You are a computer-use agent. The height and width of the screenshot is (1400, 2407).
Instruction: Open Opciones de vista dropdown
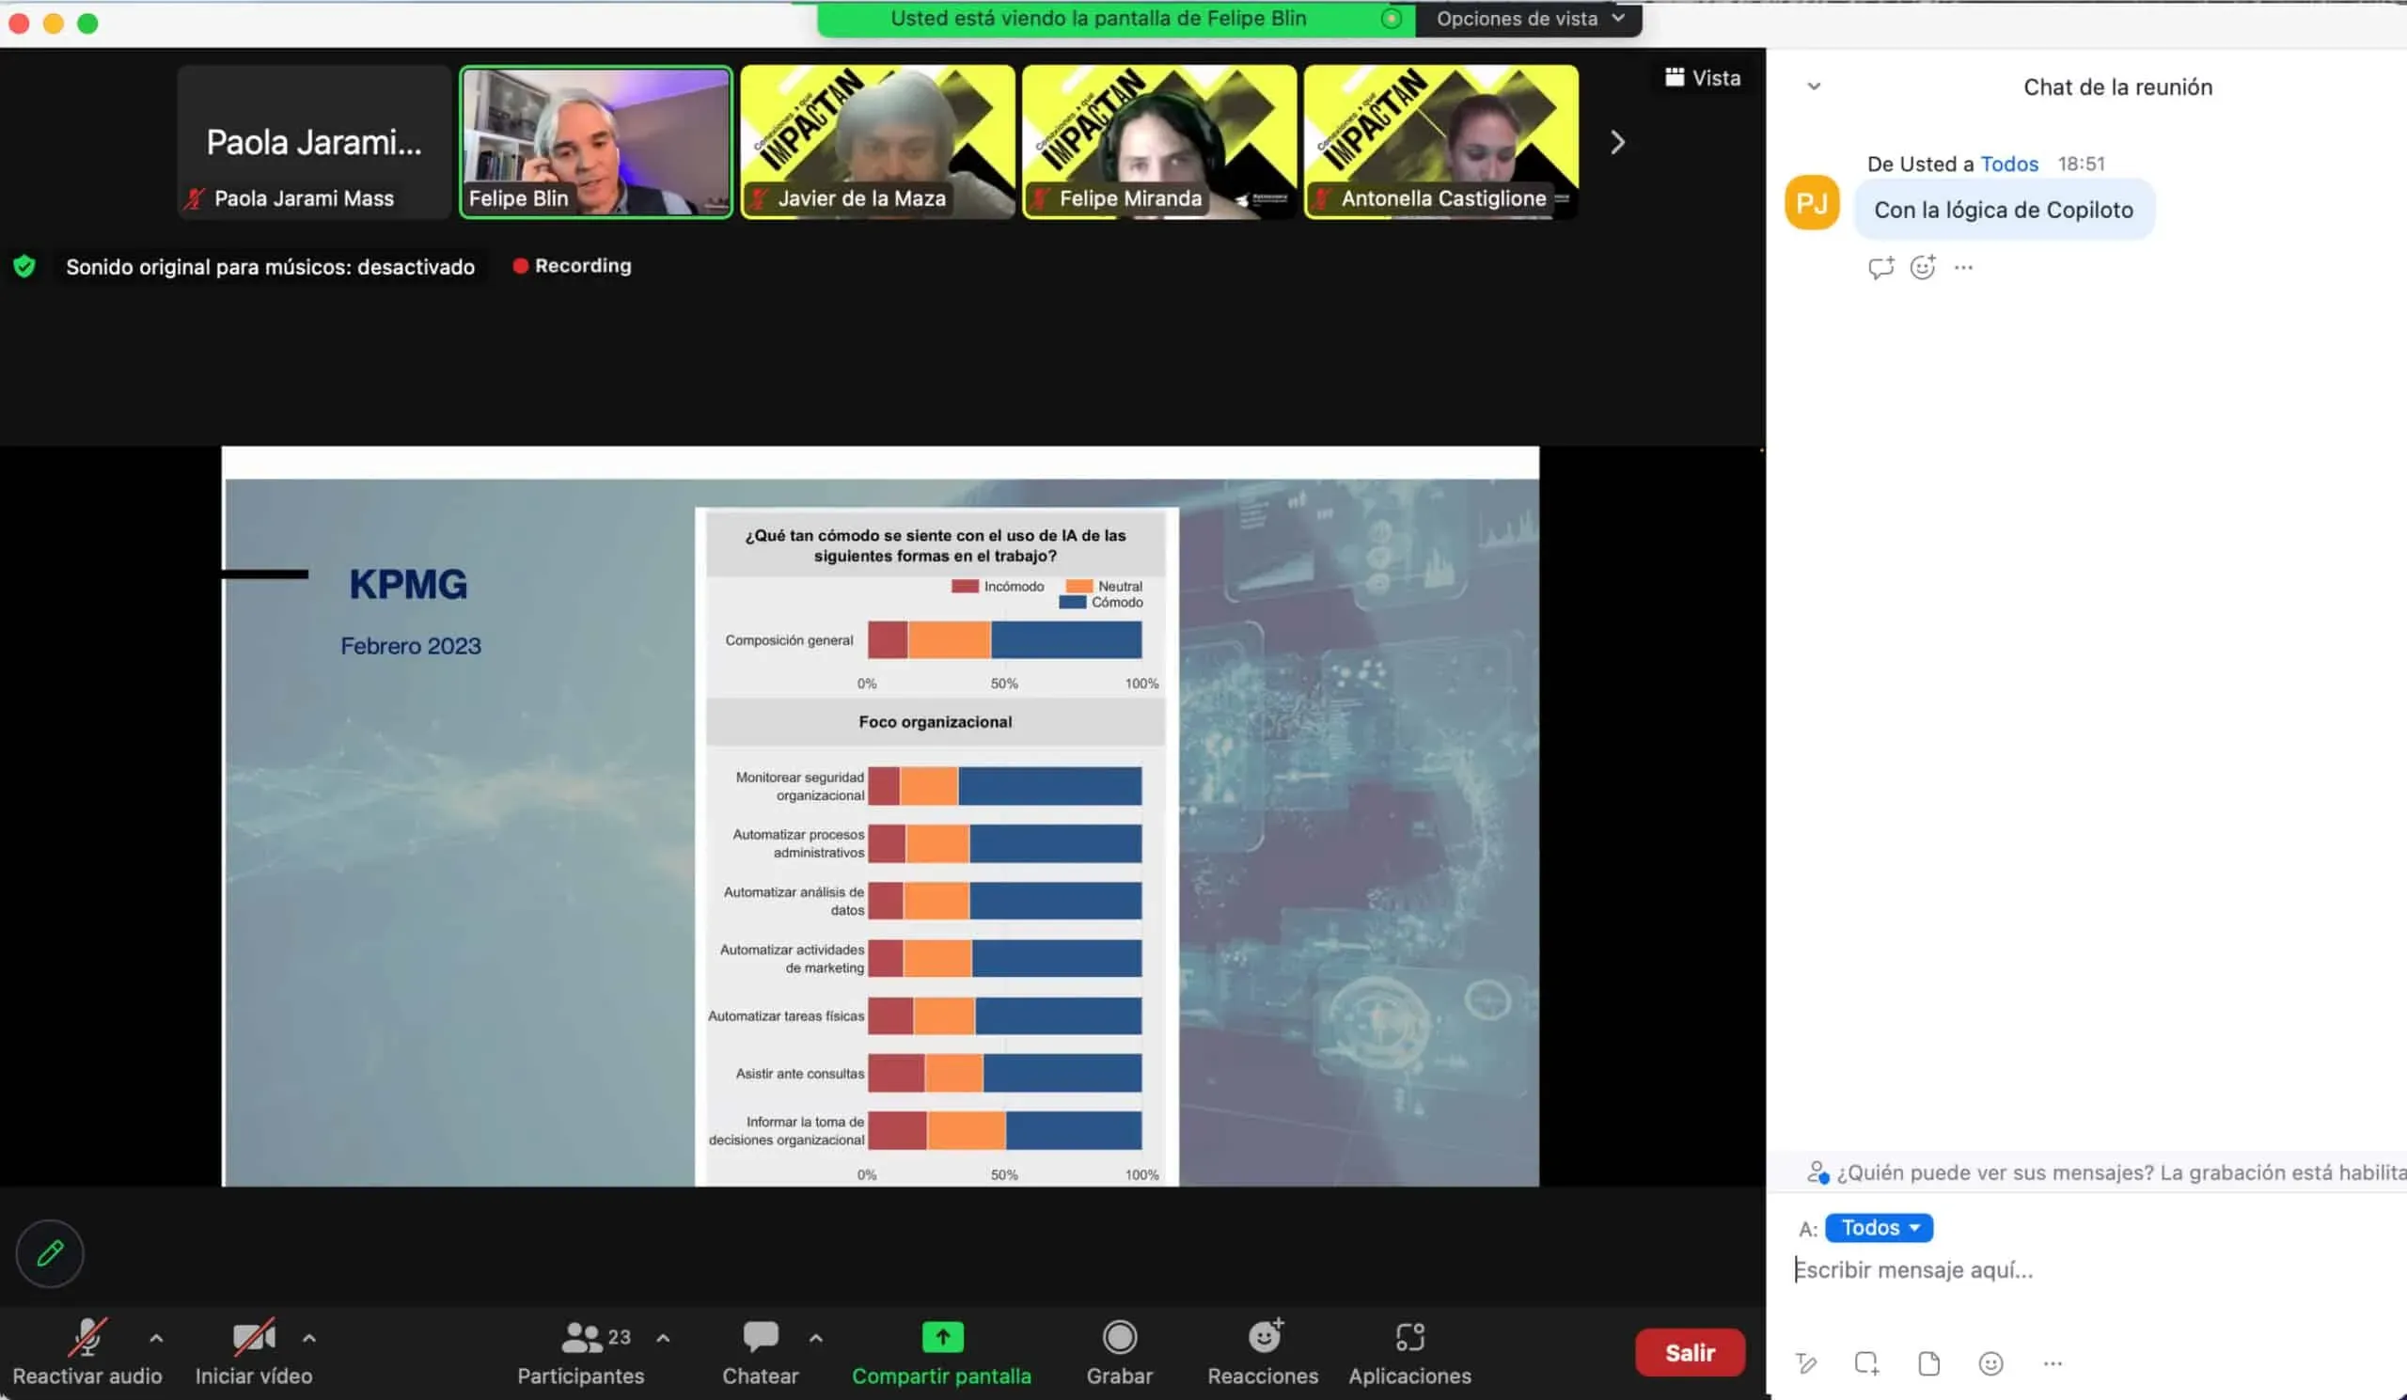[1529, 19]
